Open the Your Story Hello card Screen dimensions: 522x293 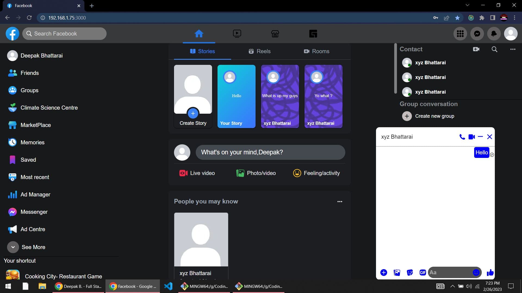point(237,96)
